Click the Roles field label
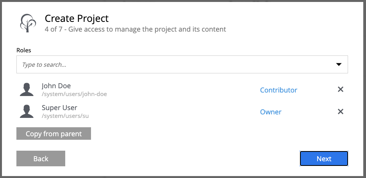Viewport: 366px width, 178px height. point(23,50)
